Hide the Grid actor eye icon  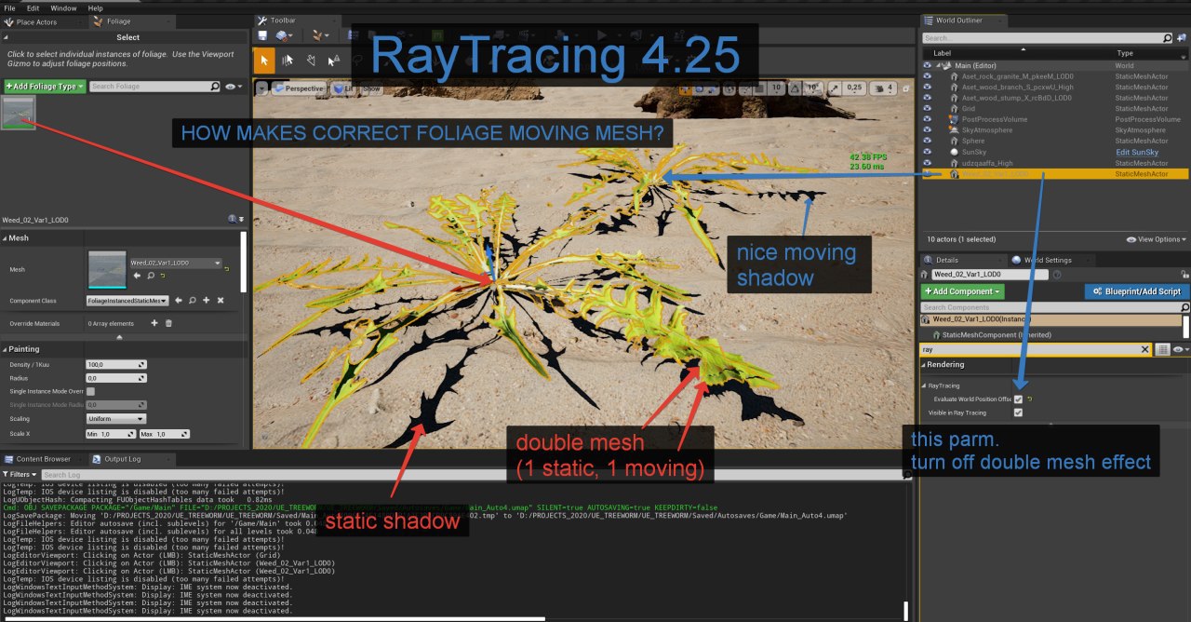tap(927, 109)
